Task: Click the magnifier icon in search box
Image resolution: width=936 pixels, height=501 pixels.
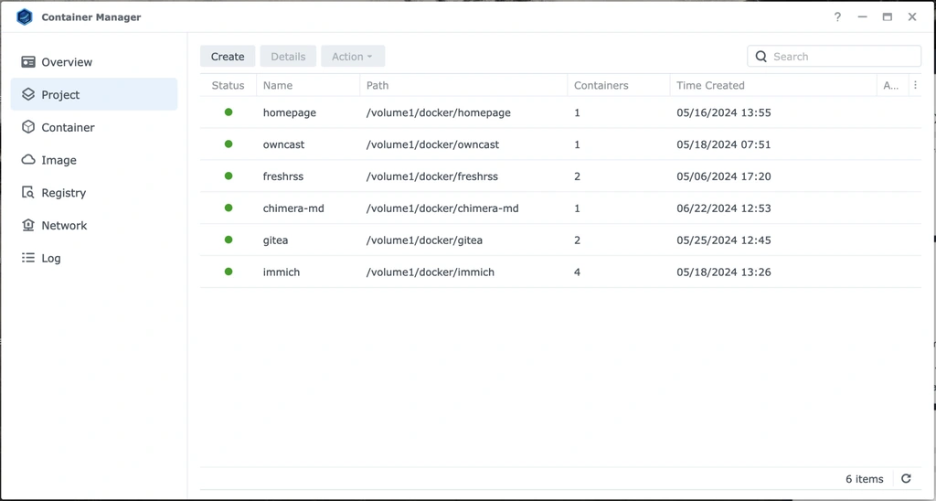Action: 761,56
